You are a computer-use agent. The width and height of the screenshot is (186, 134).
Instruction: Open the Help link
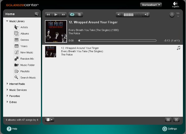[12, 129]
